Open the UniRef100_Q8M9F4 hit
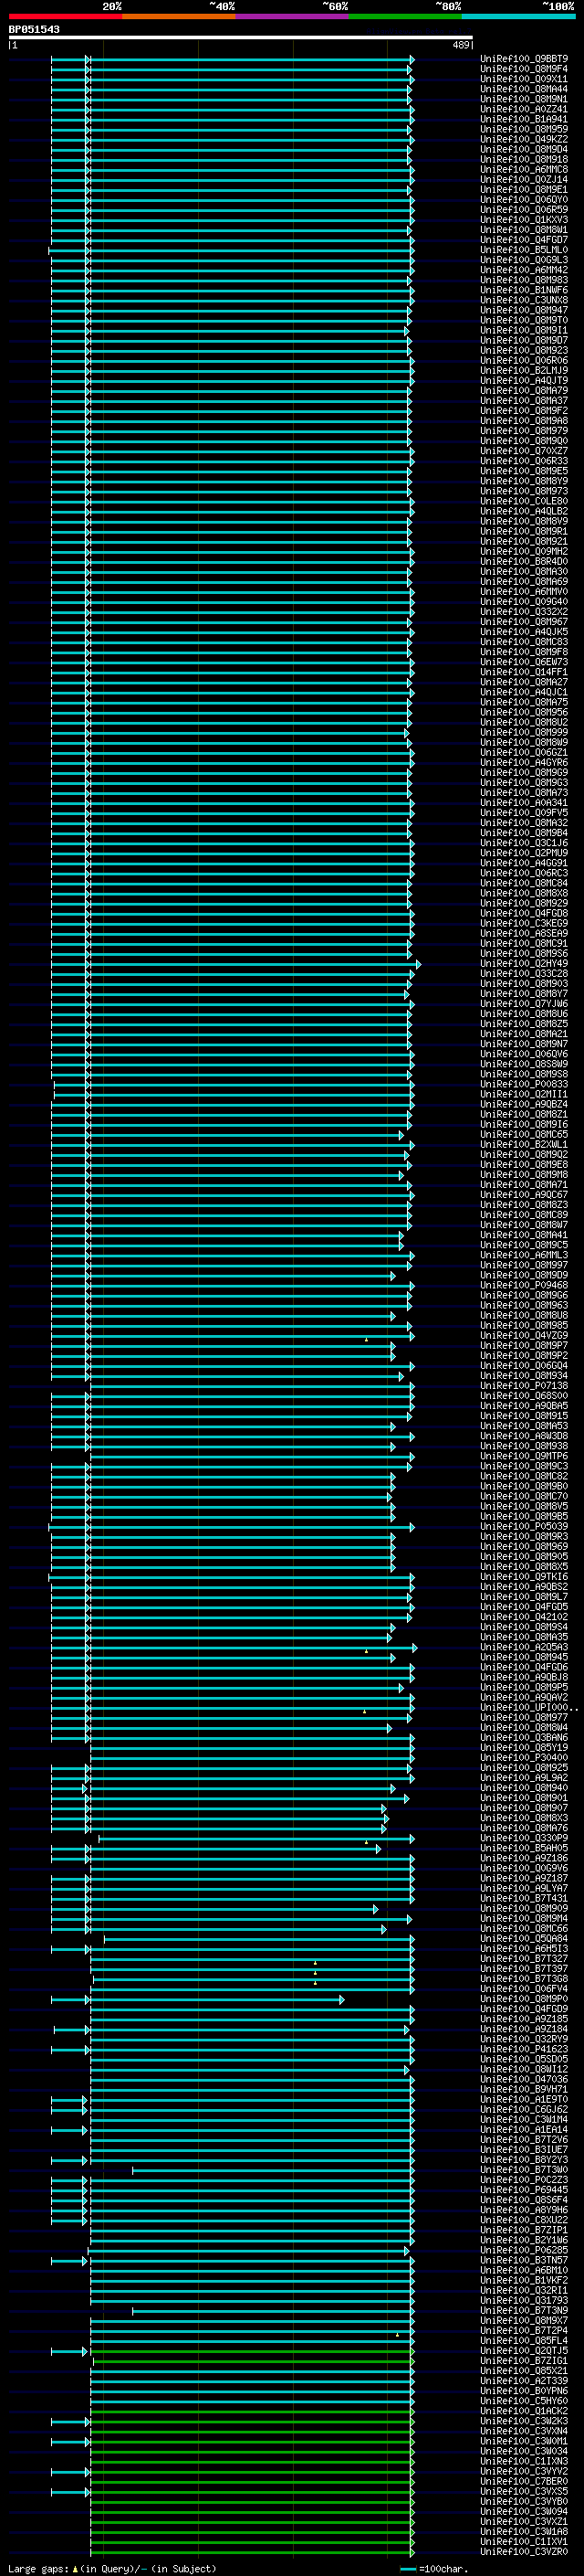584x2576 pixels. point(524,69)
